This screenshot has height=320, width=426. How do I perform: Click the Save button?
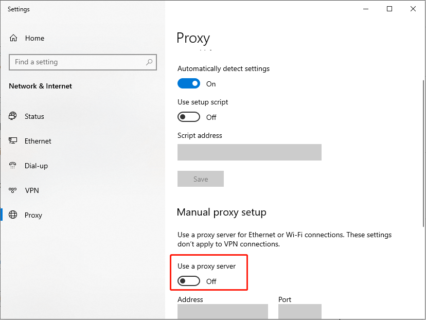pyautogui.click(x=201, y=179)
